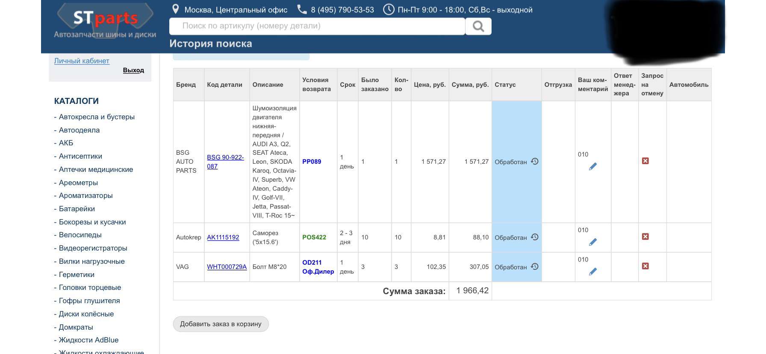Open status history for BSG item
This screenshot has height=354, width=766.
click(534, 162)
